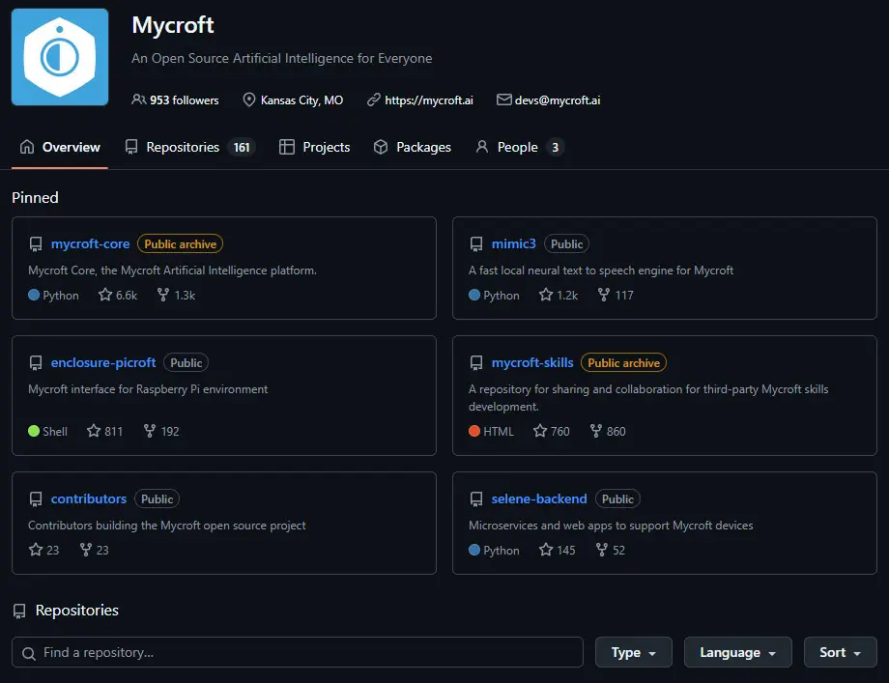Image resolution: width=889 pixels, height=683 pixels.
Task: Click the Public archive badge on mycroft-skills
Action: 623,363
